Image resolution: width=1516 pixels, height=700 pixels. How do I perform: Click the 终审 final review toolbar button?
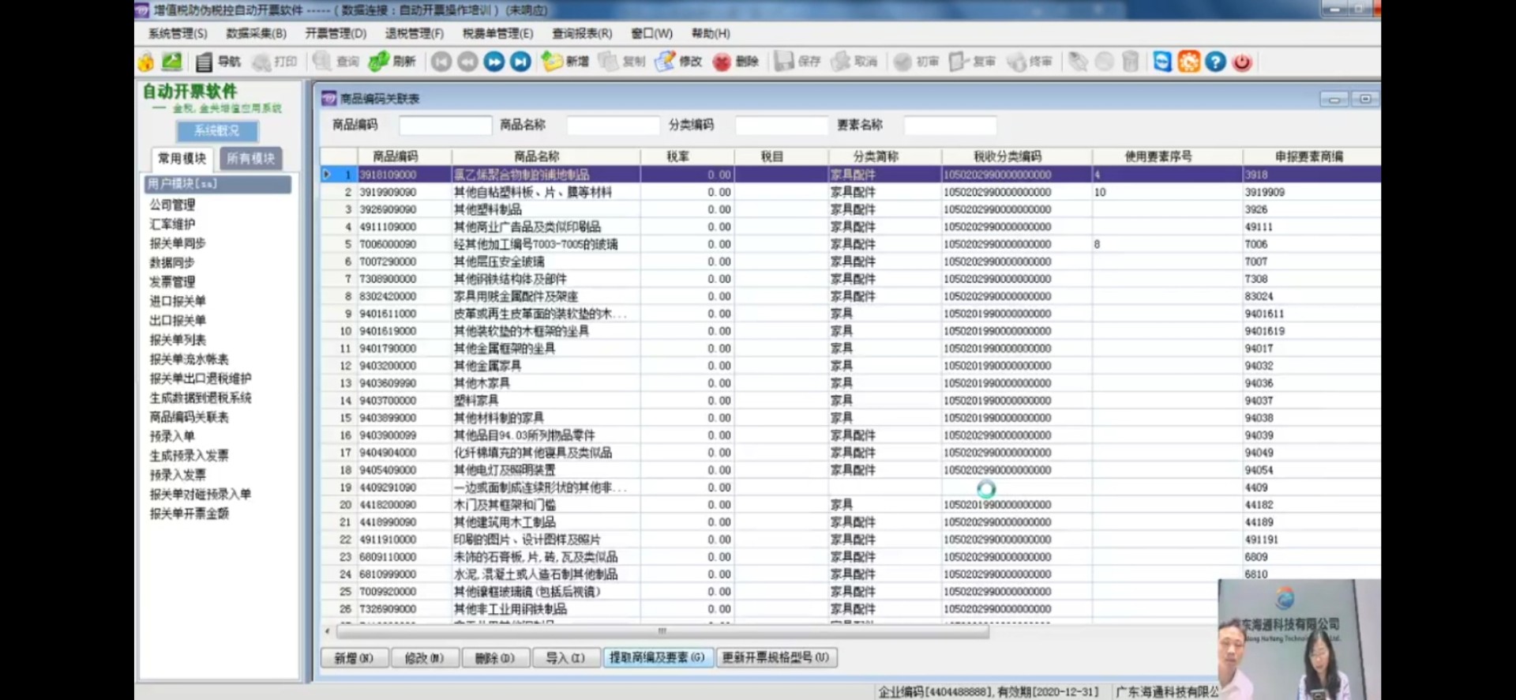(1030, 62)
